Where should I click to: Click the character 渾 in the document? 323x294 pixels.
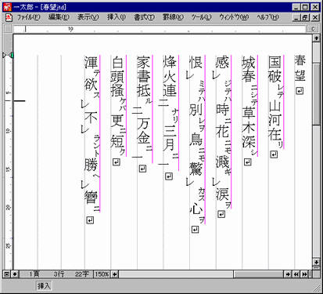[91, 62]
